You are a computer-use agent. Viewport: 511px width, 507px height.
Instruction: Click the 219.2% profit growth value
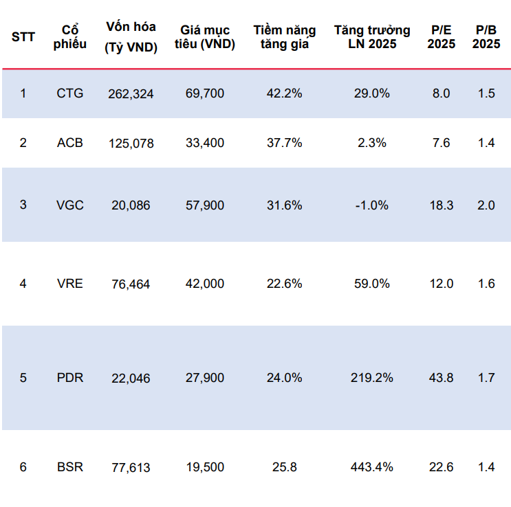[x=372, y=378]
